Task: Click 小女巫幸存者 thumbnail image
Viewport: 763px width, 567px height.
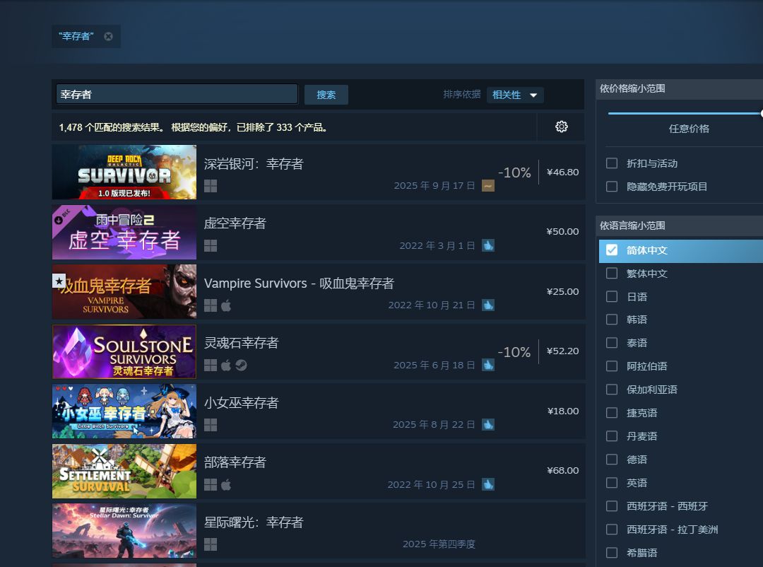Action: click(124, 411)
